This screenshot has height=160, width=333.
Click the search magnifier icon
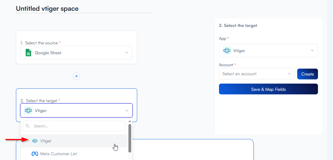point(28,126)
